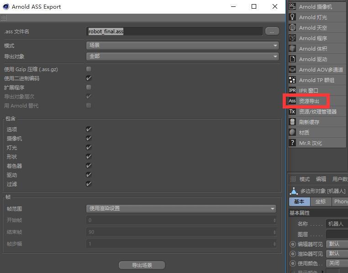Open the 导出对象 dropdown showing 全部

(182, 56)
